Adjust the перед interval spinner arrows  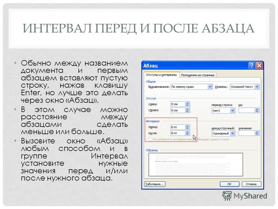coord(187,127)
